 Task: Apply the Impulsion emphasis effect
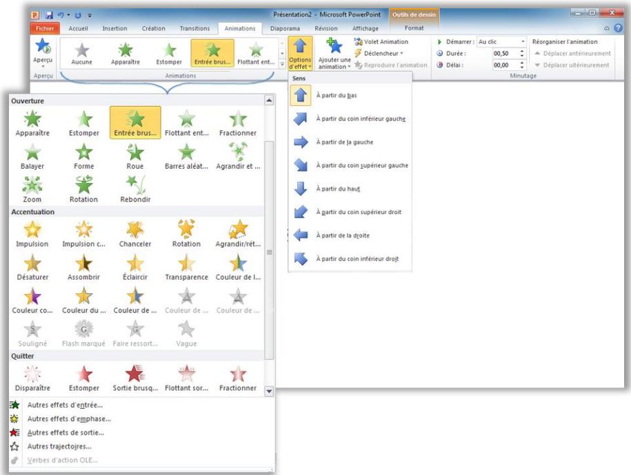32,234
